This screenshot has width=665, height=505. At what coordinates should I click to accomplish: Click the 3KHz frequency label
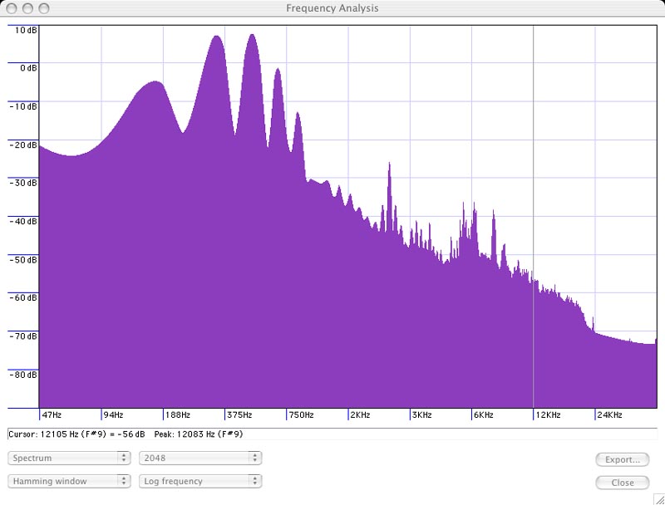pos(422,415)
